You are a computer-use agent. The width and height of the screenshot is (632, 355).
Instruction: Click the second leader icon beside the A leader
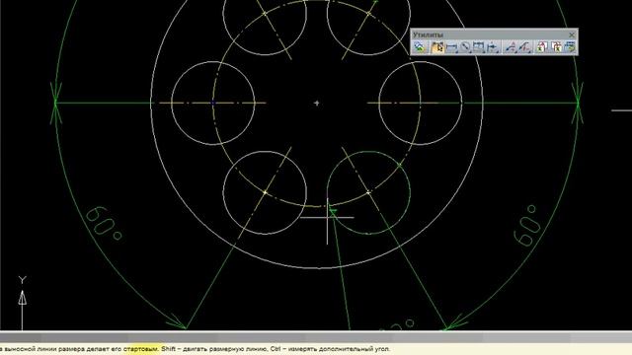tap(524, 47)
